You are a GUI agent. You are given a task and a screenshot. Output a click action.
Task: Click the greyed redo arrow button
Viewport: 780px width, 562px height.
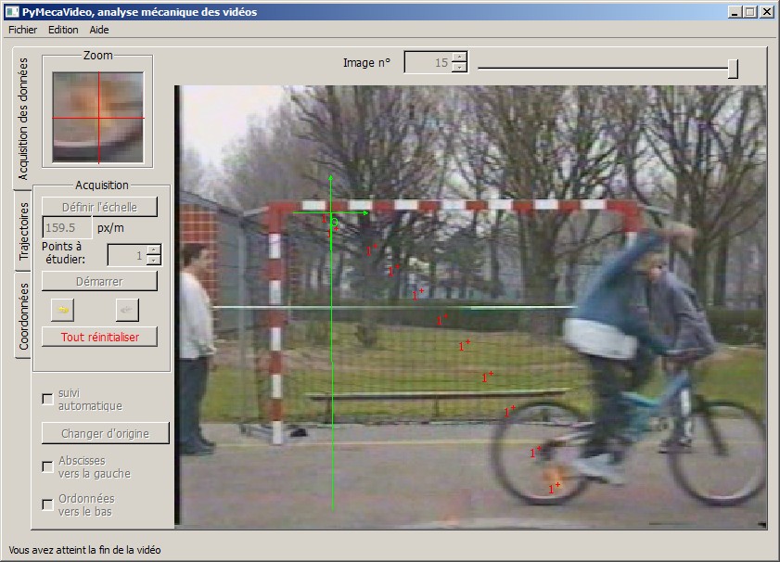tap(126, 310)
